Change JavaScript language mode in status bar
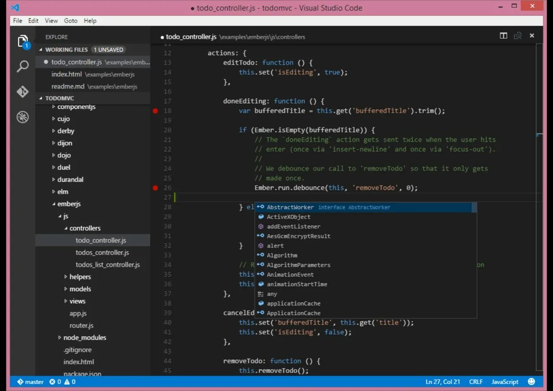 [505, 382]
